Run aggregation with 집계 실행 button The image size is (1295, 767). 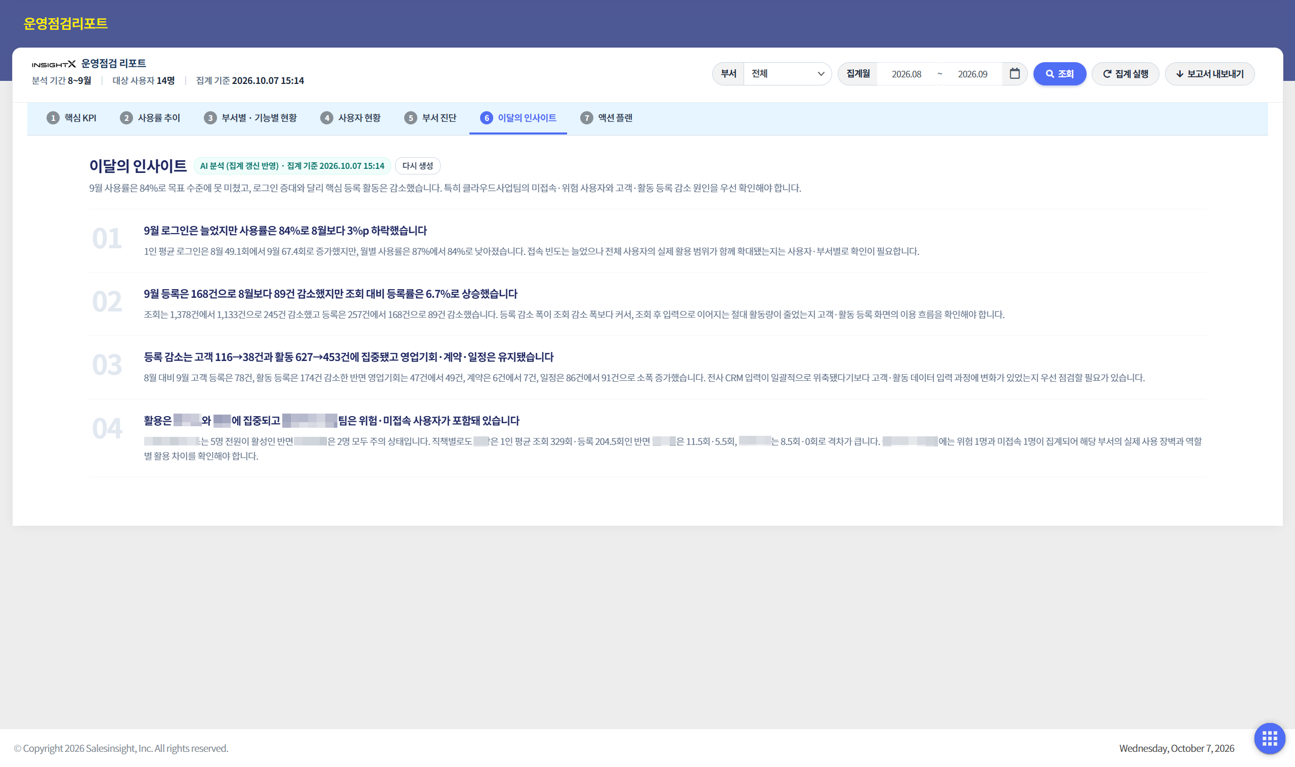tap(1125, 74)
